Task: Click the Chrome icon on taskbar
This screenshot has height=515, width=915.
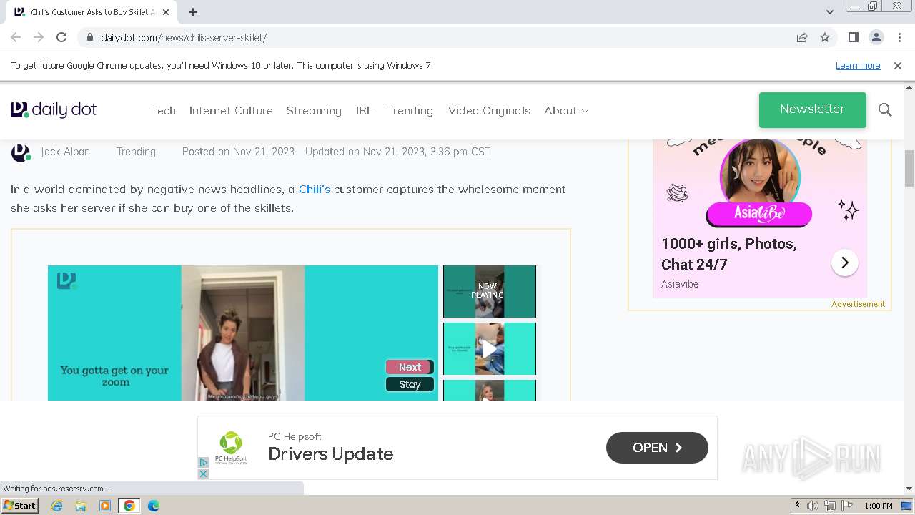Action: tap(129, 506)
